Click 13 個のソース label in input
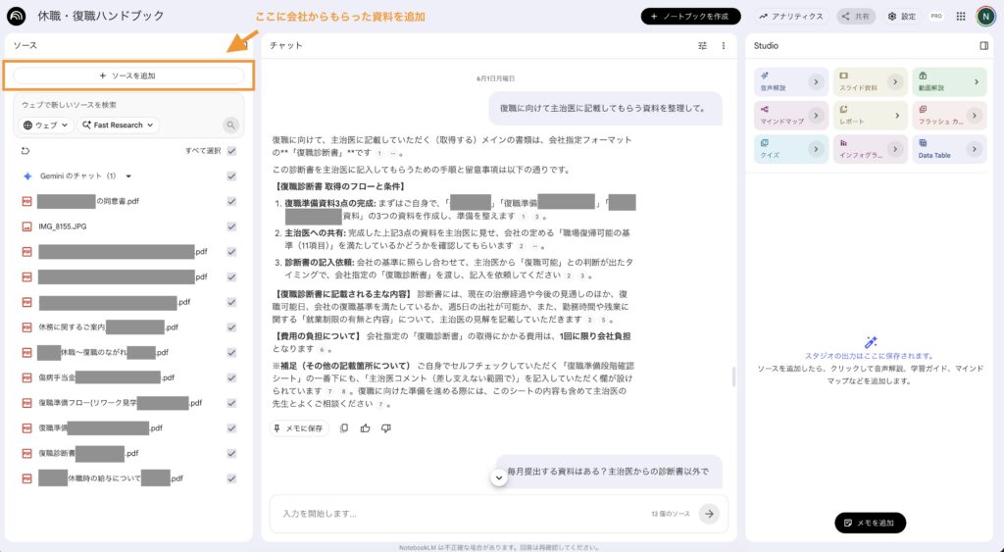The image size is (1004, 552). 671,514
